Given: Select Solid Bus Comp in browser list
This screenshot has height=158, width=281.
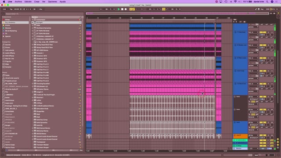Looking at the screenshot, I should (42, 120).
